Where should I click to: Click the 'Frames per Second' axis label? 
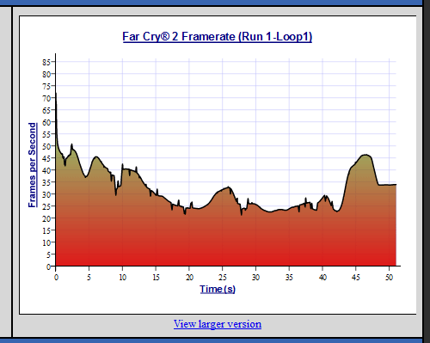point(33,165)
